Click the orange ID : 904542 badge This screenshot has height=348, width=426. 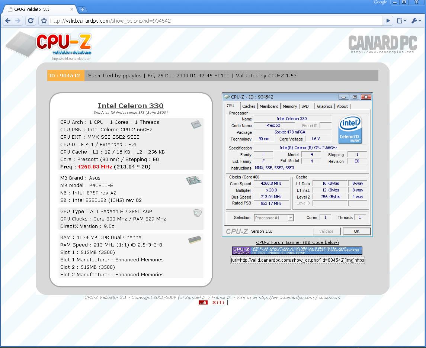tap(65, 75)
